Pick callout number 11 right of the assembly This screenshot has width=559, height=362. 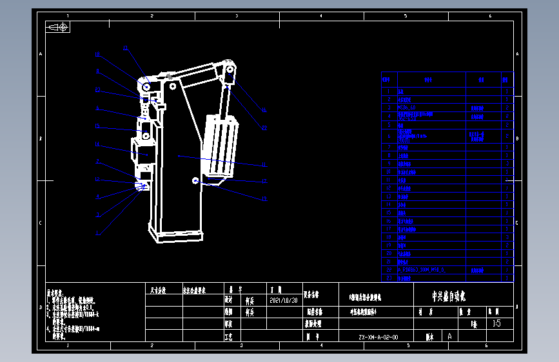pyautogui.click(x=264, y=165)
